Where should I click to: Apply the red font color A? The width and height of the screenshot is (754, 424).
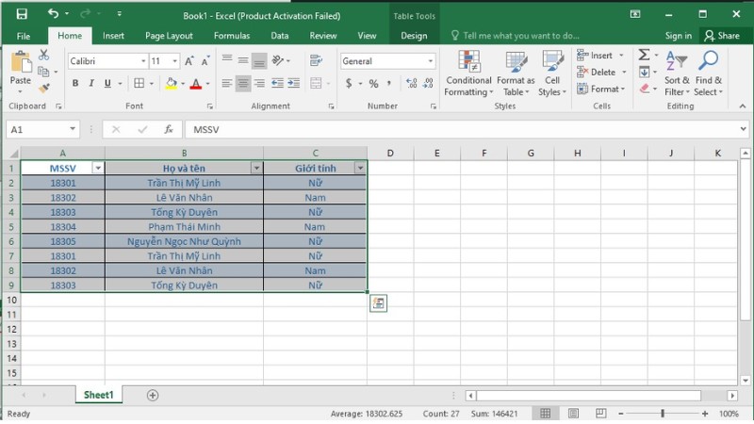[196, 84]
